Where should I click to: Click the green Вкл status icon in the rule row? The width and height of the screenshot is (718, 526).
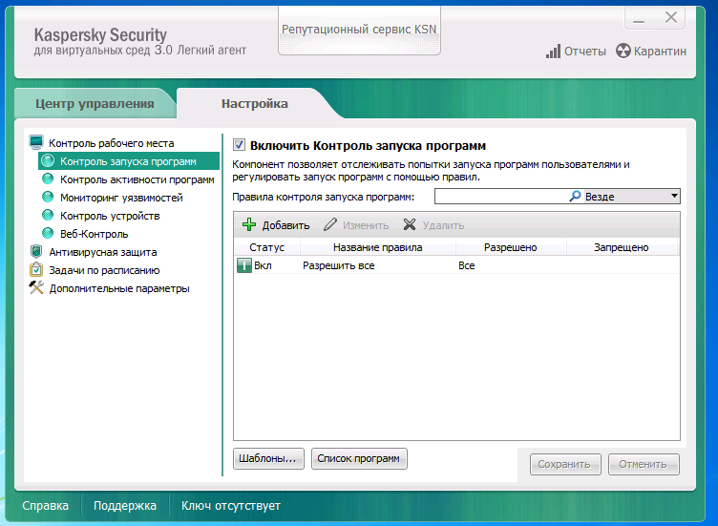coord(244,265)
